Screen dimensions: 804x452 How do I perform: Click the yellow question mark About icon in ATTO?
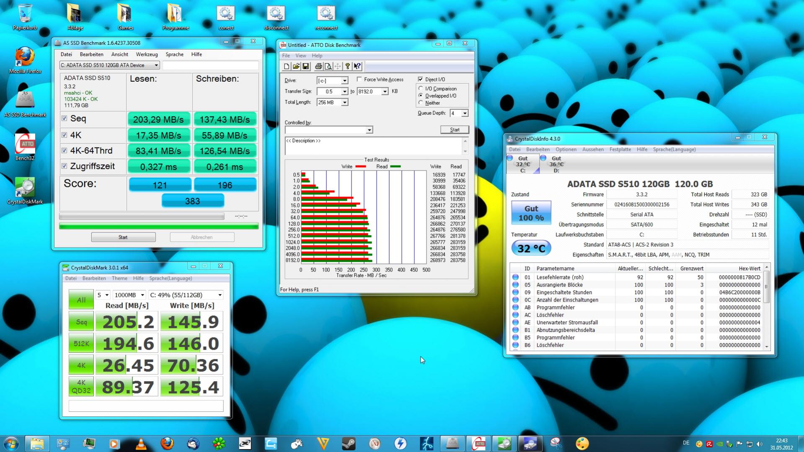(x=347, y=66)
